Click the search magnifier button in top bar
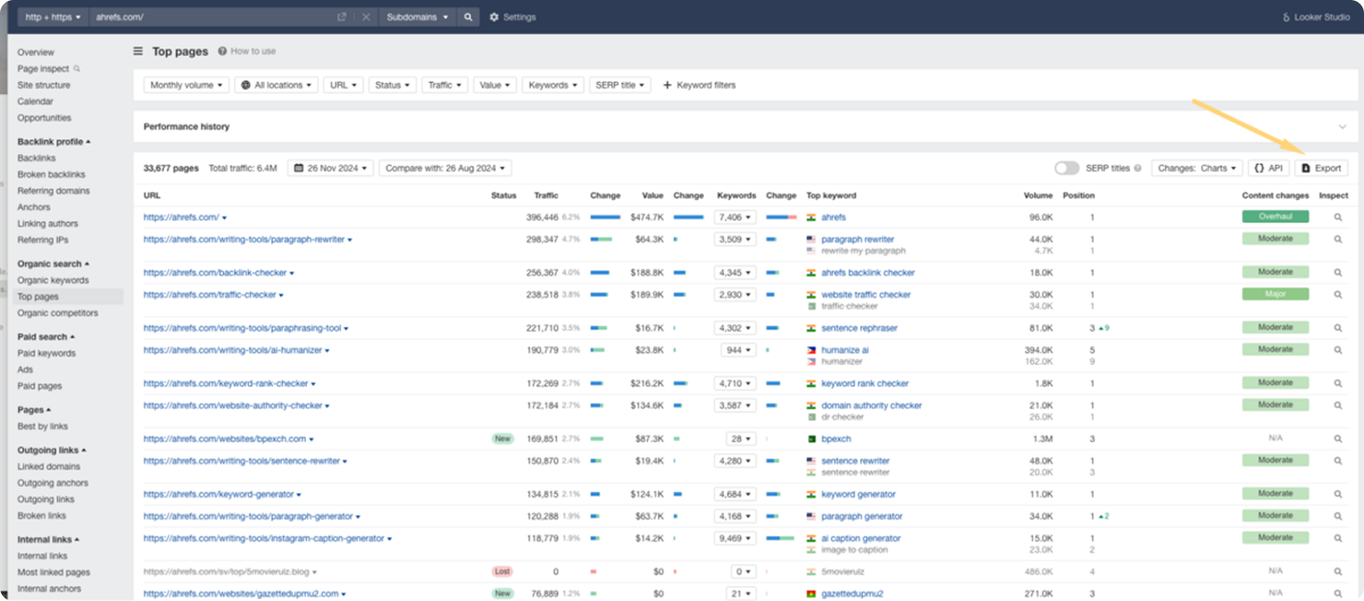Viewport: 1364px width, 601px height. [x=468, y=17]
